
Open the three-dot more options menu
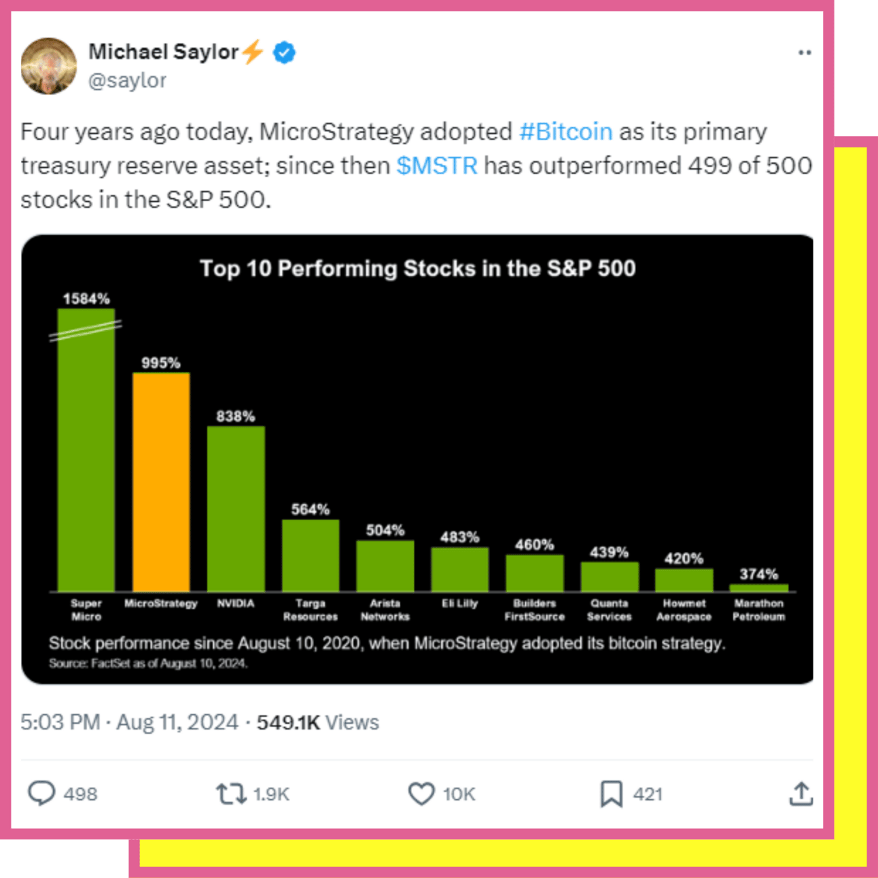tap(805, 53)
